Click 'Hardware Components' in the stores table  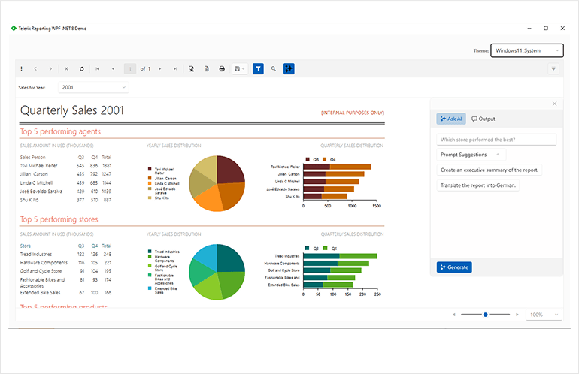pos(44,263)
